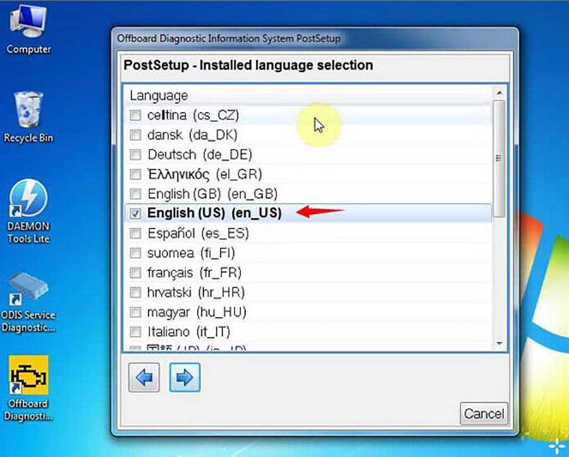Enable the Italiano (it_IT) checkbox
Image resolution: width=569 pixels, height=457 pixels.
coord(135,332)
